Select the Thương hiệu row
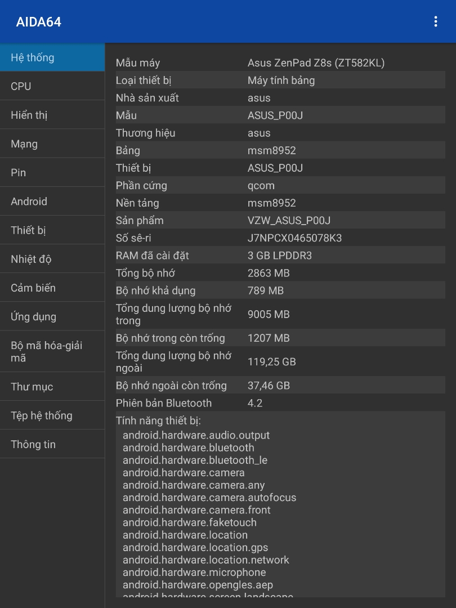The height and width of the screenshot is (608, 456). click(280, 133)
